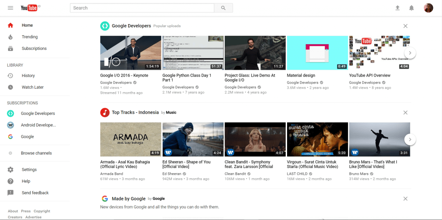Open Clean Bandit Symphony thumbnail

(x=255, y=139)
